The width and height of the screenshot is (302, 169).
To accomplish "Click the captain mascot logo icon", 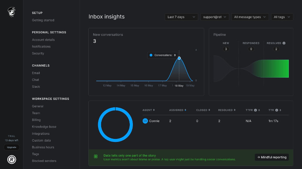I will pyautogui.click(x=12, y=12).
